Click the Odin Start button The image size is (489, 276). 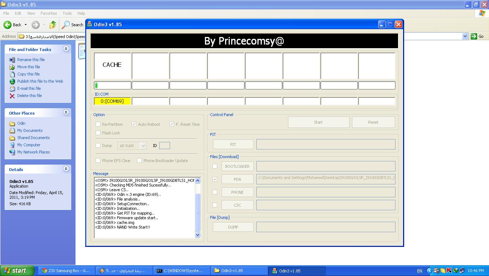[x=318, y=122]
